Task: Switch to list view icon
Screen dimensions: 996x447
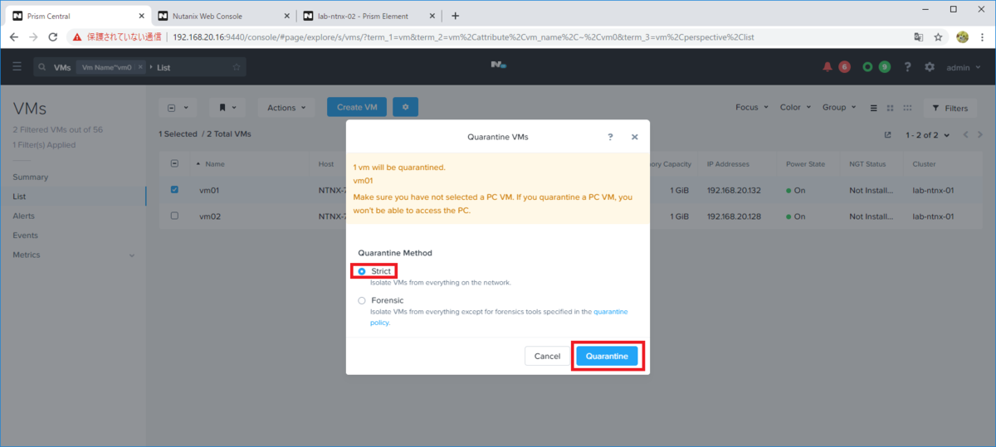Action: [873, 108]
